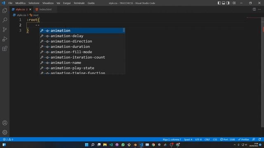Click style.css in the breadcrumb

21,15
